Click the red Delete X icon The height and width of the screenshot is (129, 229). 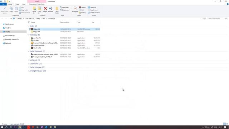click(45, 9)
